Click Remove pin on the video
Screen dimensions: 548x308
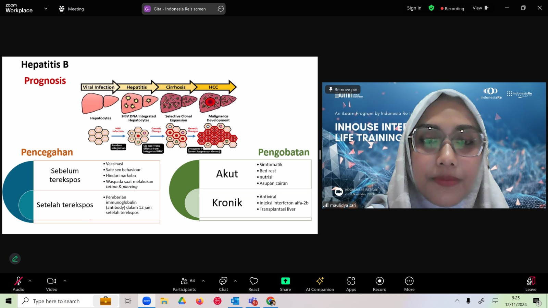coord(342,89)
